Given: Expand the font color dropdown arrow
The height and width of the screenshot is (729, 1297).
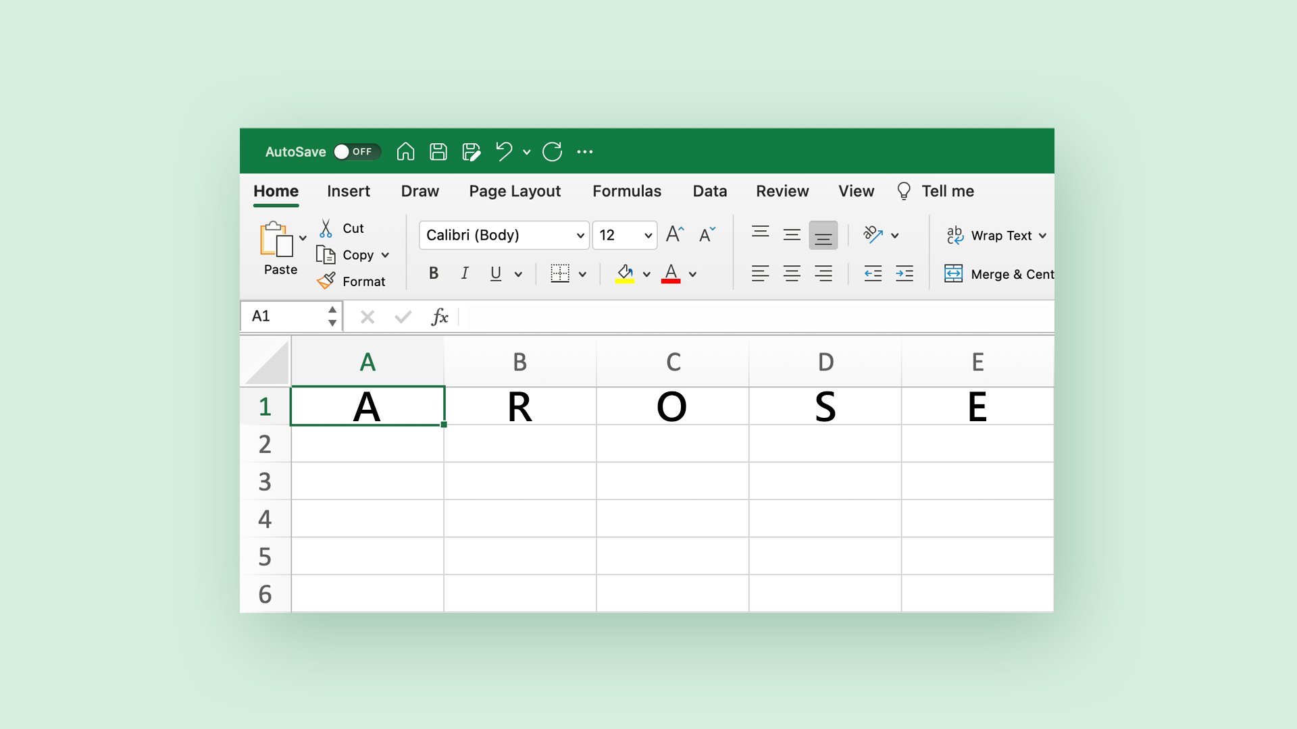Looking at the screenshot, I should tap(692, 274).
